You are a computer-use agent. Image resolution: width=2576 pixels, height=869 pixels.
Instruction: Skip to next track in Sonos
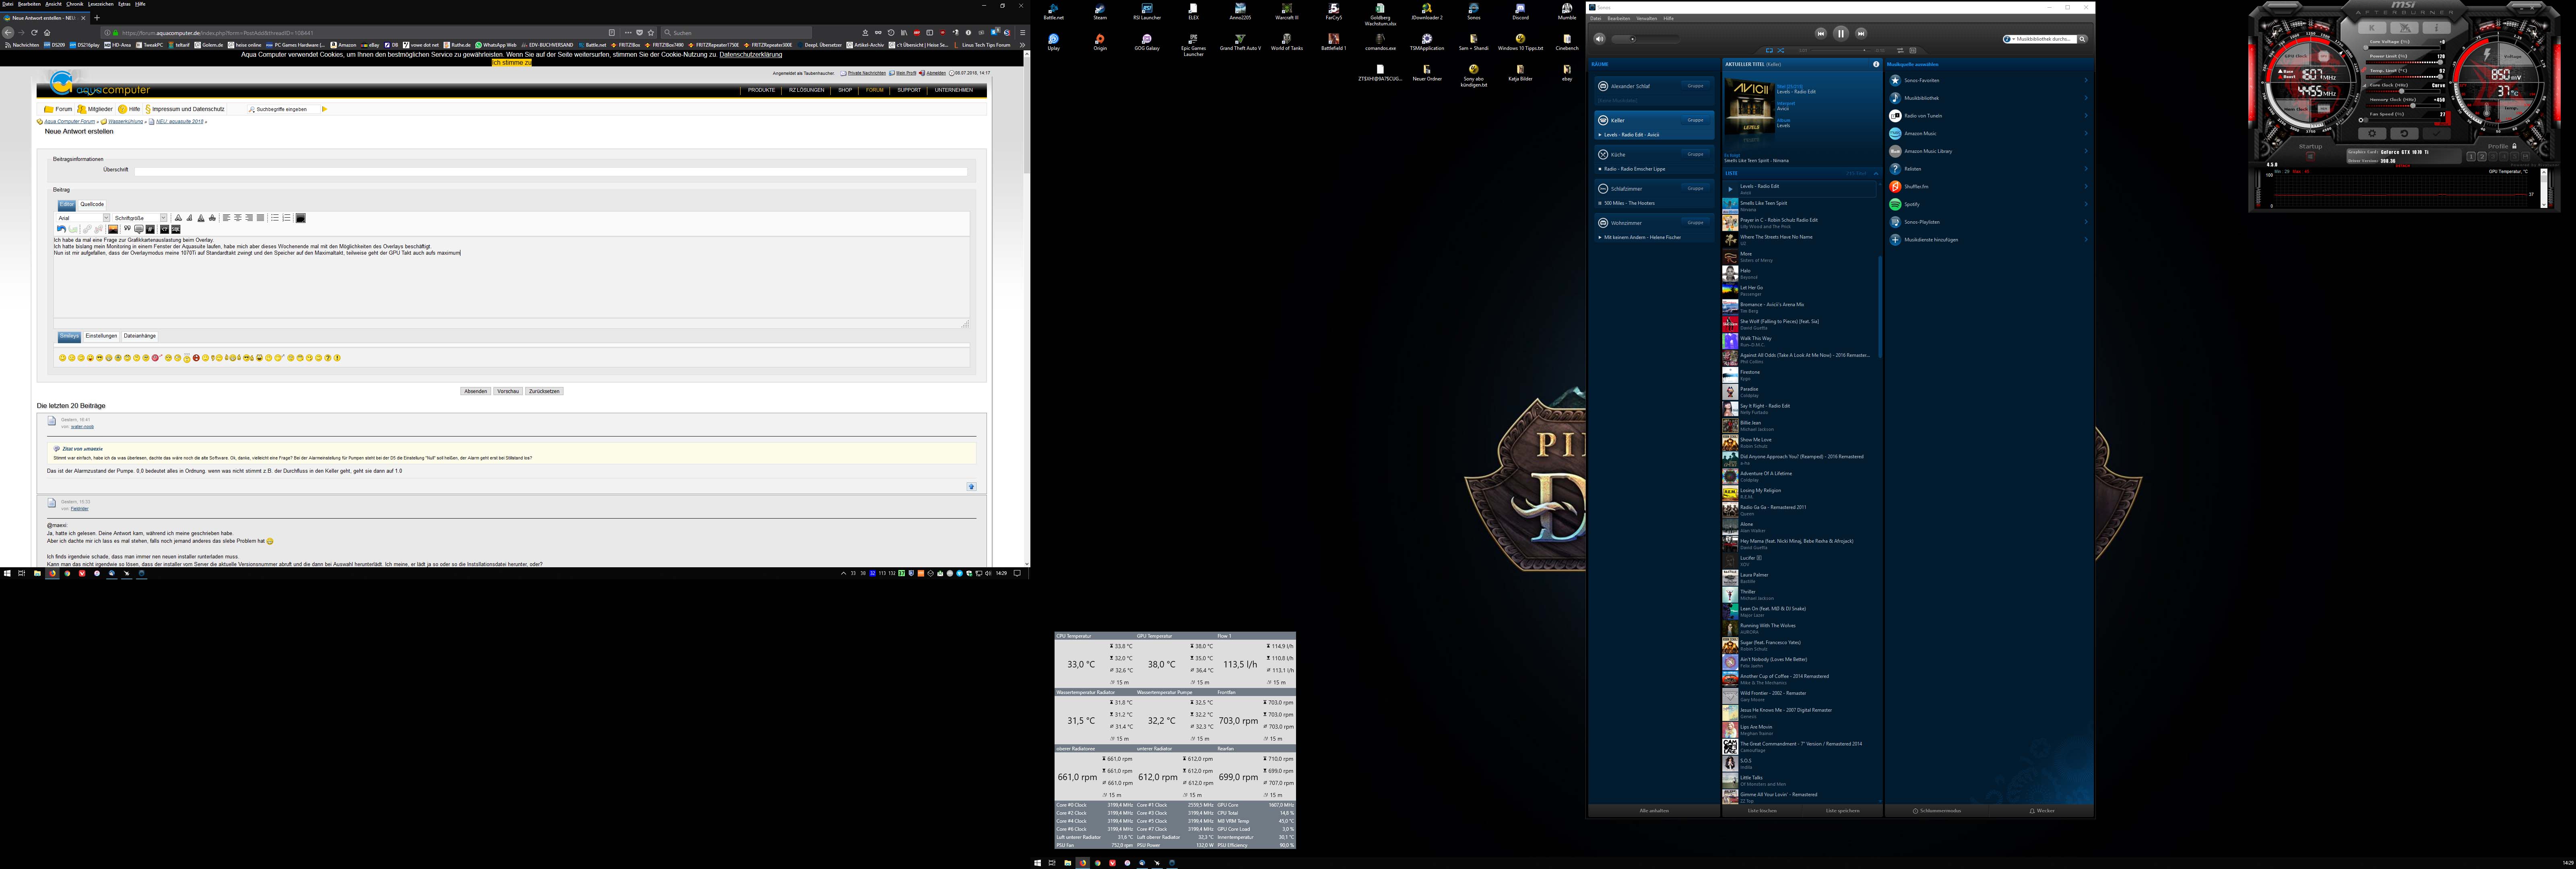pyautogui.click(x=1861, y=34)
